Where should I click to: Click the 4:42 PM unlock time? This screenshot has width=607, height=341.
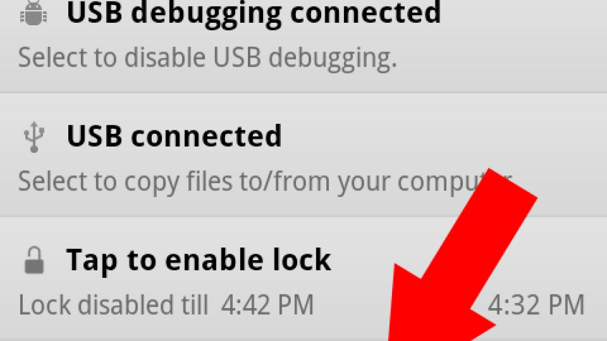click(x=267, y=305)
